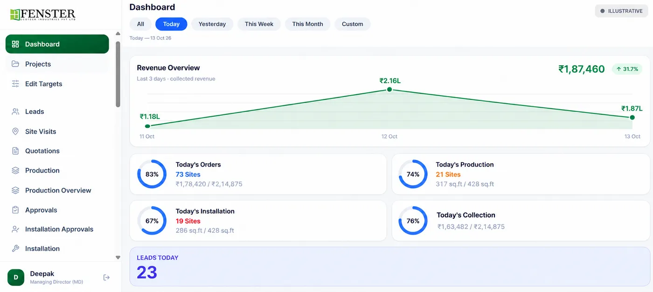The image size is (653, 292).
Task: Filter dashboard by This Month
Action: 308,24
